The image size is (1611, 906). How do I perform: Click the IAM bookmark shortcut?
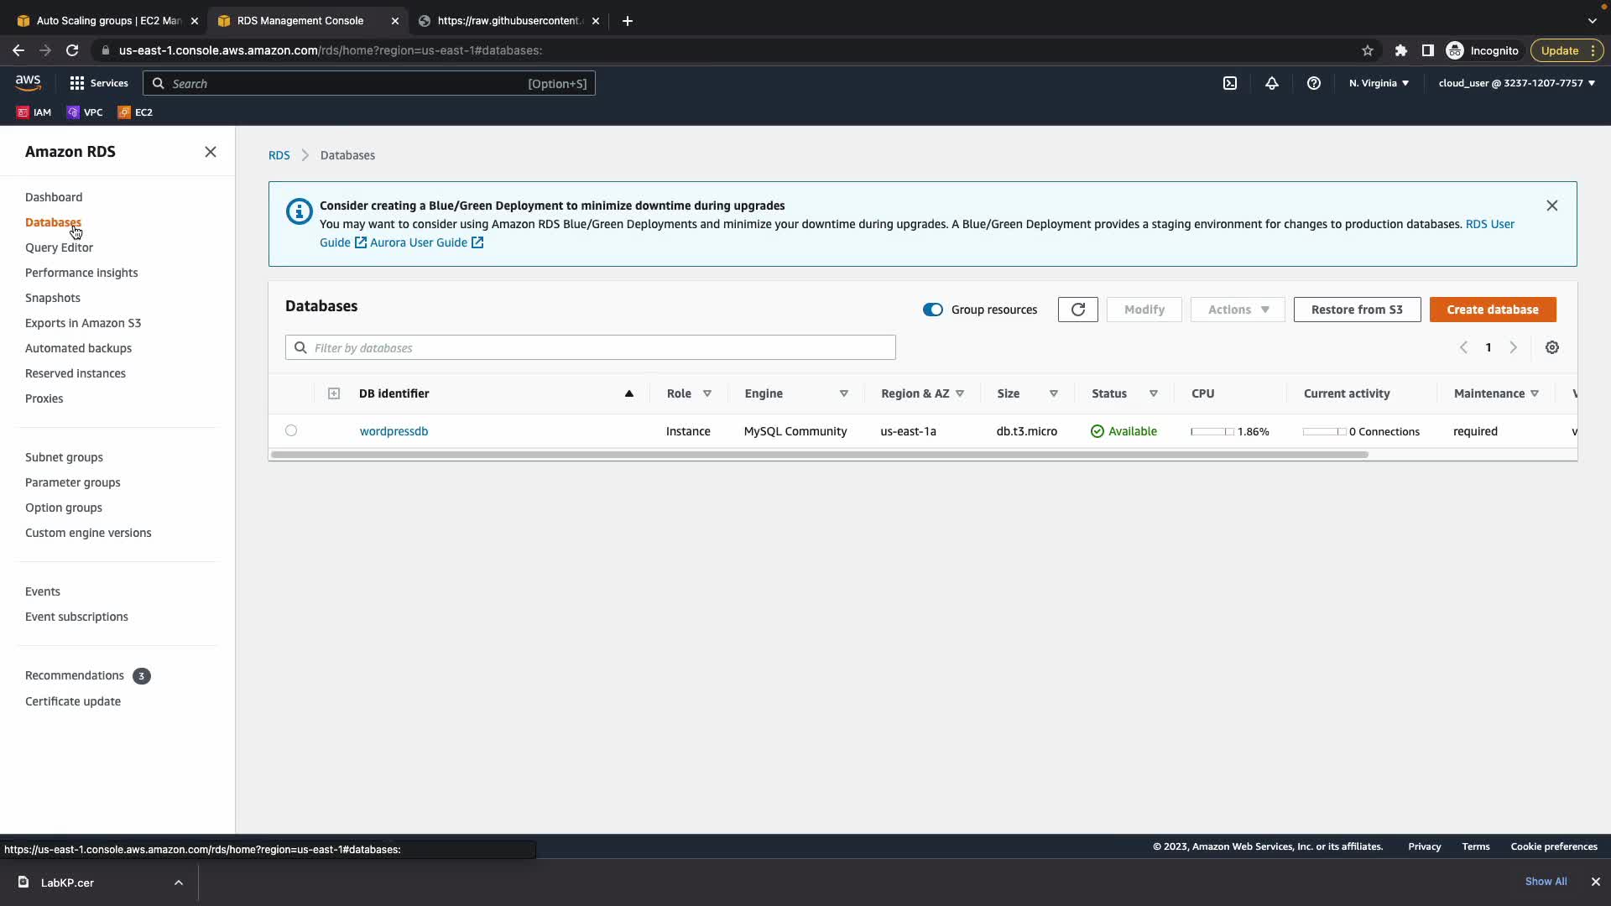[34, 112]
